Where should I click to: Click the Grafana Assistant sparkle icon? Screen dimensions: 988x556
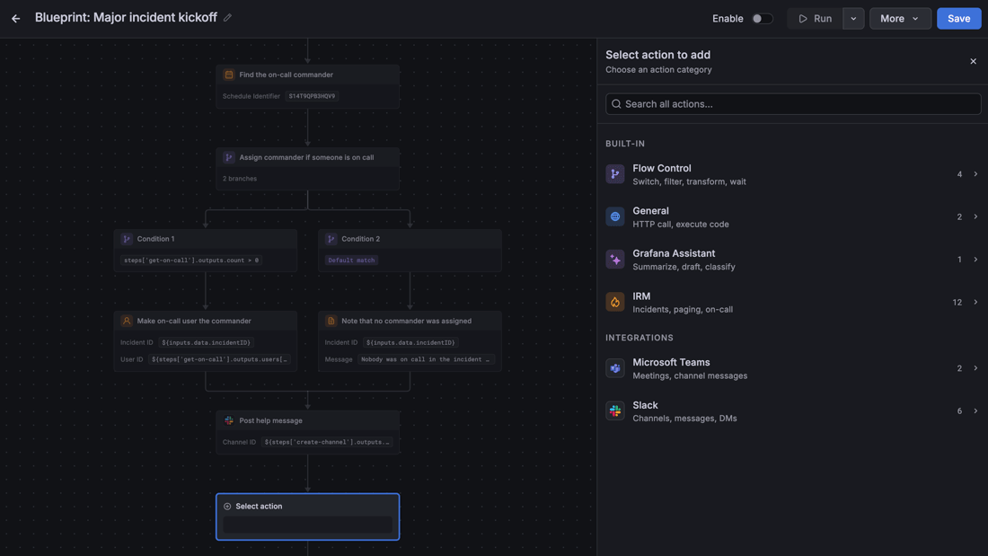coord(615,259)
